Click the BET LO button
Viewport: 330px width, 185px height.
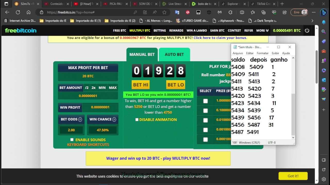pos(176,85)
